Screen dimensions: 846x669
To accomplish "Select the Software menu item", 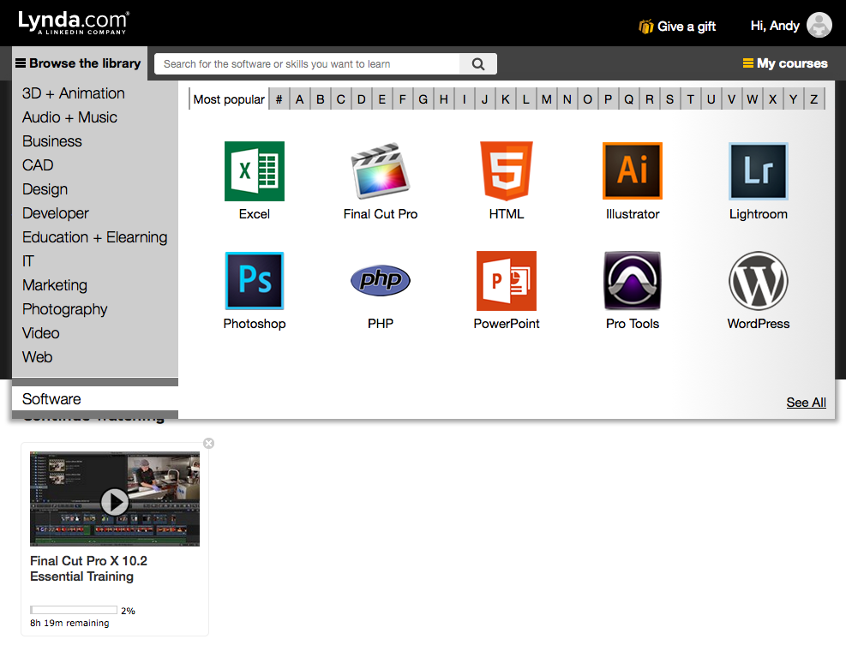I will tap(95, 399).
